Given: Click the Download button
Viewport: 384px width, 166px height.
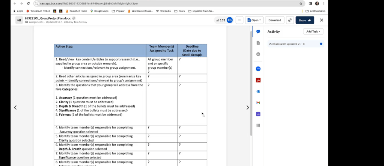Looking at the screenshot, I should (x=274, y=20).
